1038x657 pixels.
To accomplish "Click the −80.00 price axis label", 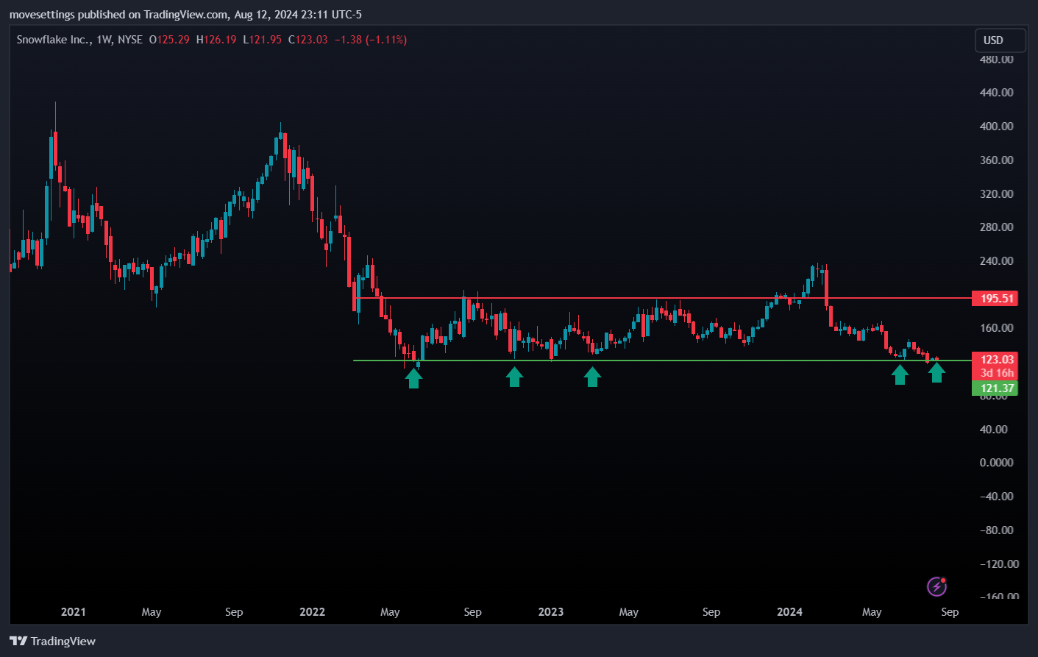I will point(996,530).
